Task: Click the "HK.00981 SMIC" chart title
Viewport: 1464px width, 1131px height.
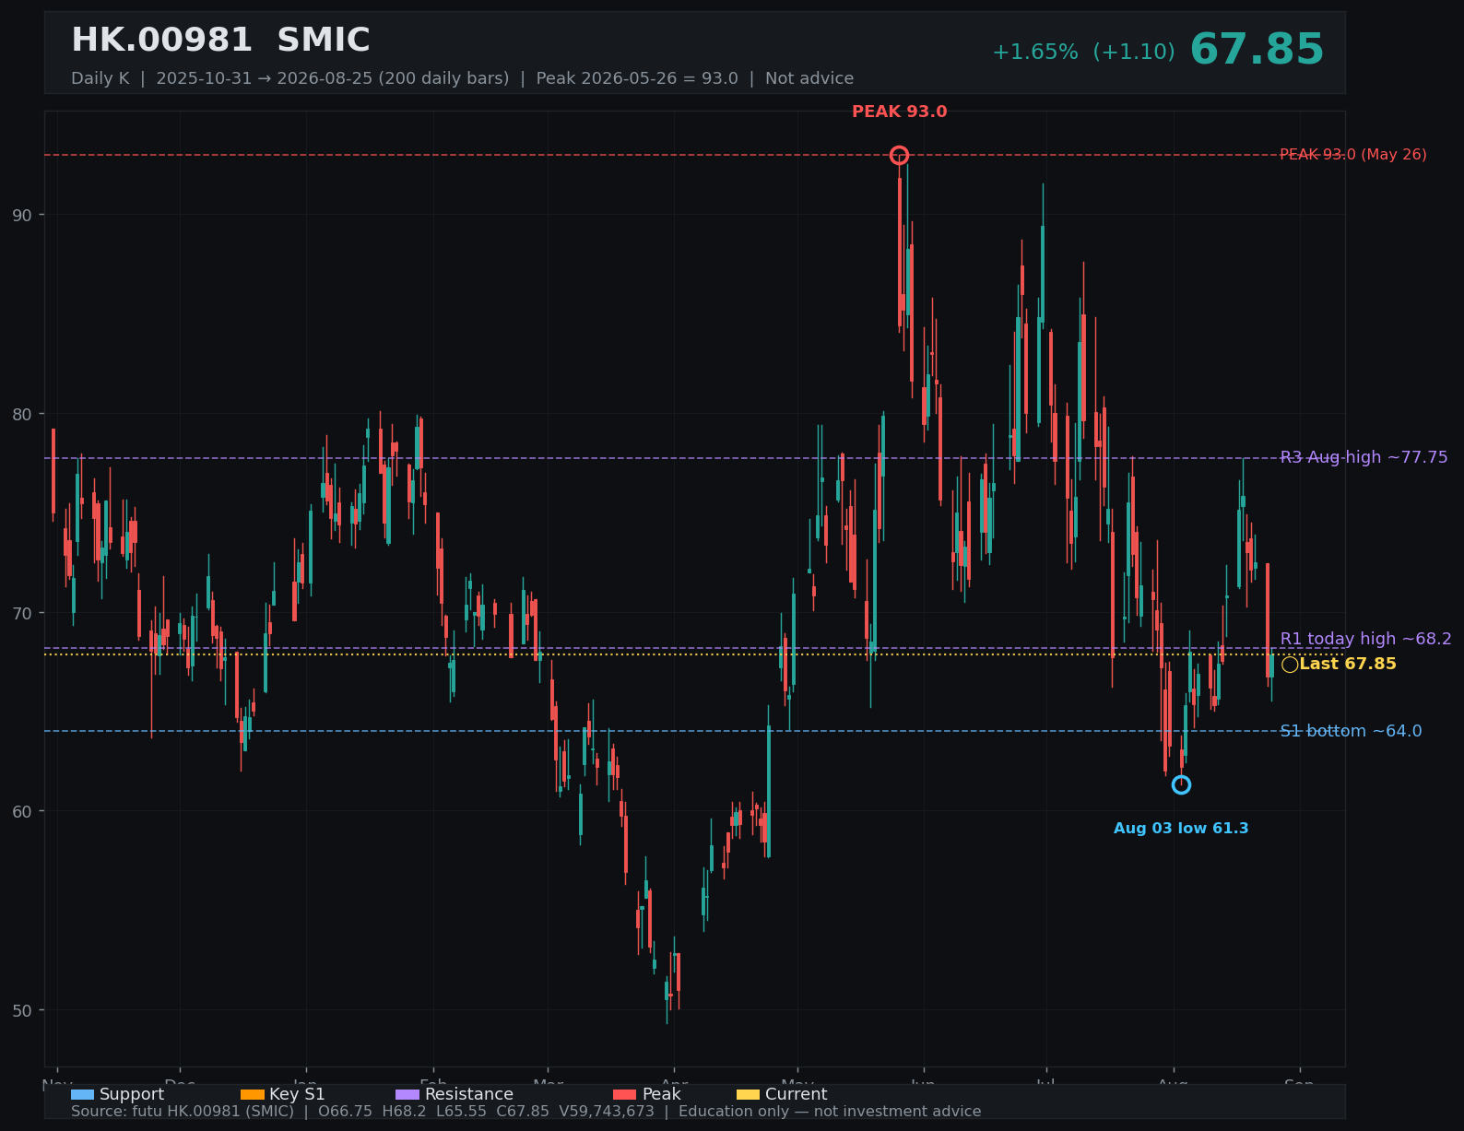Action: tap(220, 41)
